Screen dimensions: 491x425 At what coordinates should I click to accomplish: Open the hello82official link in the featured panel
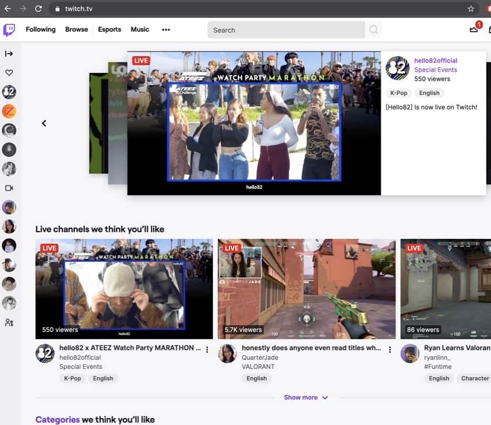[x=436, y=61]
